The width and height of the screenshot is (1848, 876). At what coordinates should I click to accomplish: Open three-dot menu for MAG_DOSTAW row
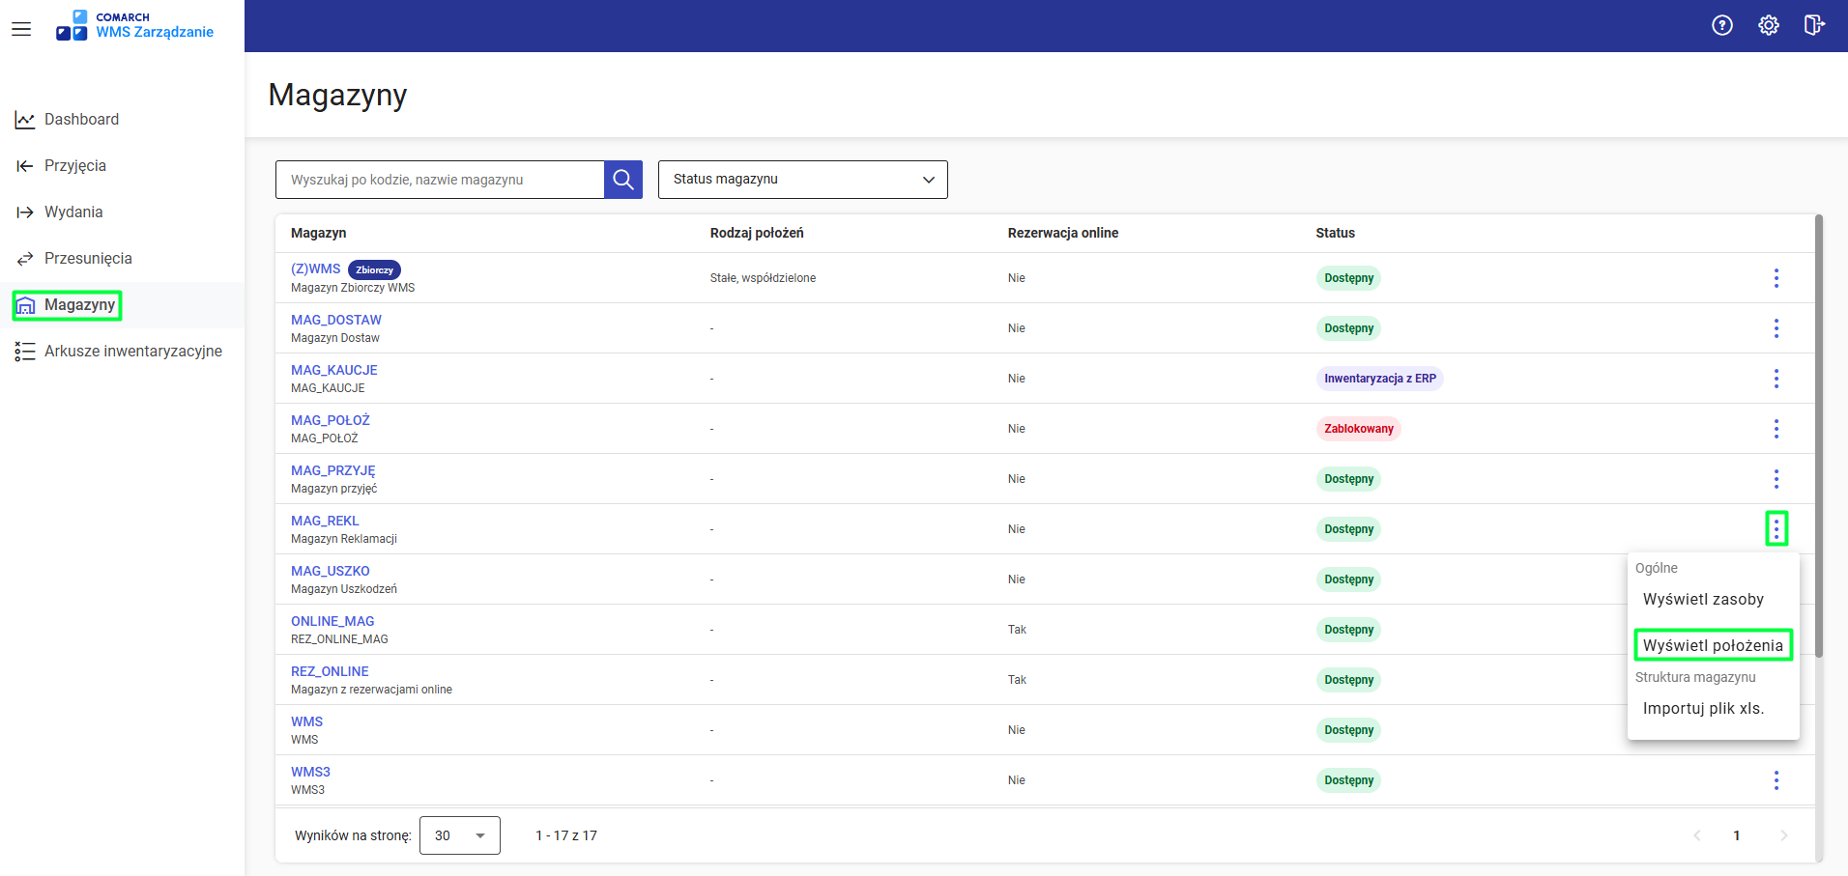coord(1776,328)
